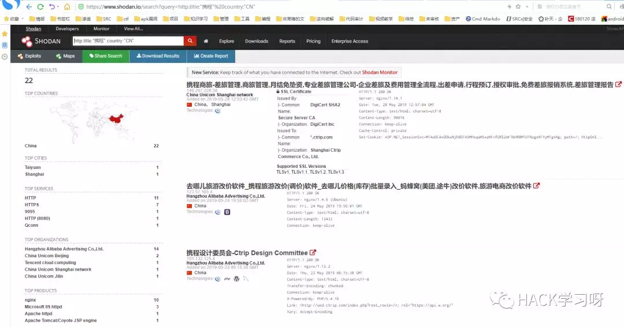
Task: Go back with the browser back arrow
Action: 29,7
